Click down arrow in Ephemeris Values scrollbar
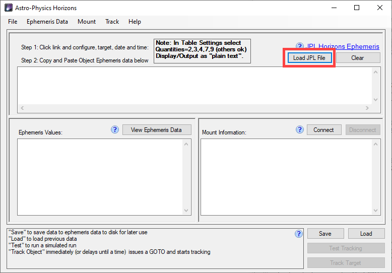392x273 pixels. 186,210
